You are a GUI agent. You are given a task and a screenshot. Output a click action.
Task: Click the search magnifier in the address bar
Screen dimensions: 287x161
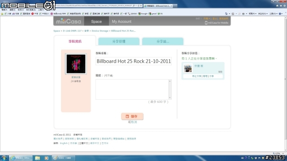134,6
